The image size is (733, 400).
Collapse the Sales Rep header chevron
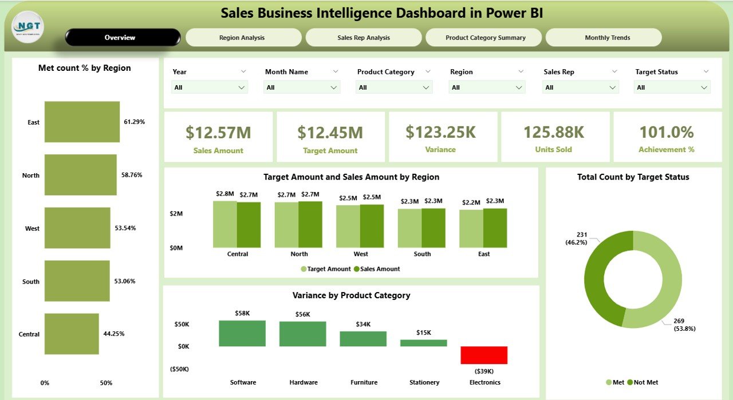coord(614,71)
